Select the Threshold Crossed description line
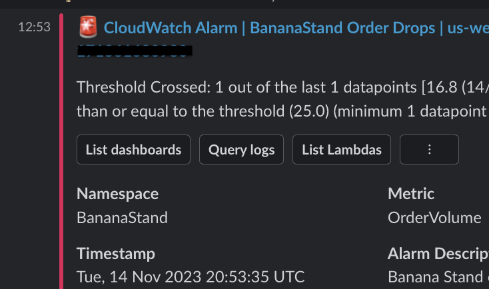The image size is (489, 289). pyautogui.click(x=282, y=87)
